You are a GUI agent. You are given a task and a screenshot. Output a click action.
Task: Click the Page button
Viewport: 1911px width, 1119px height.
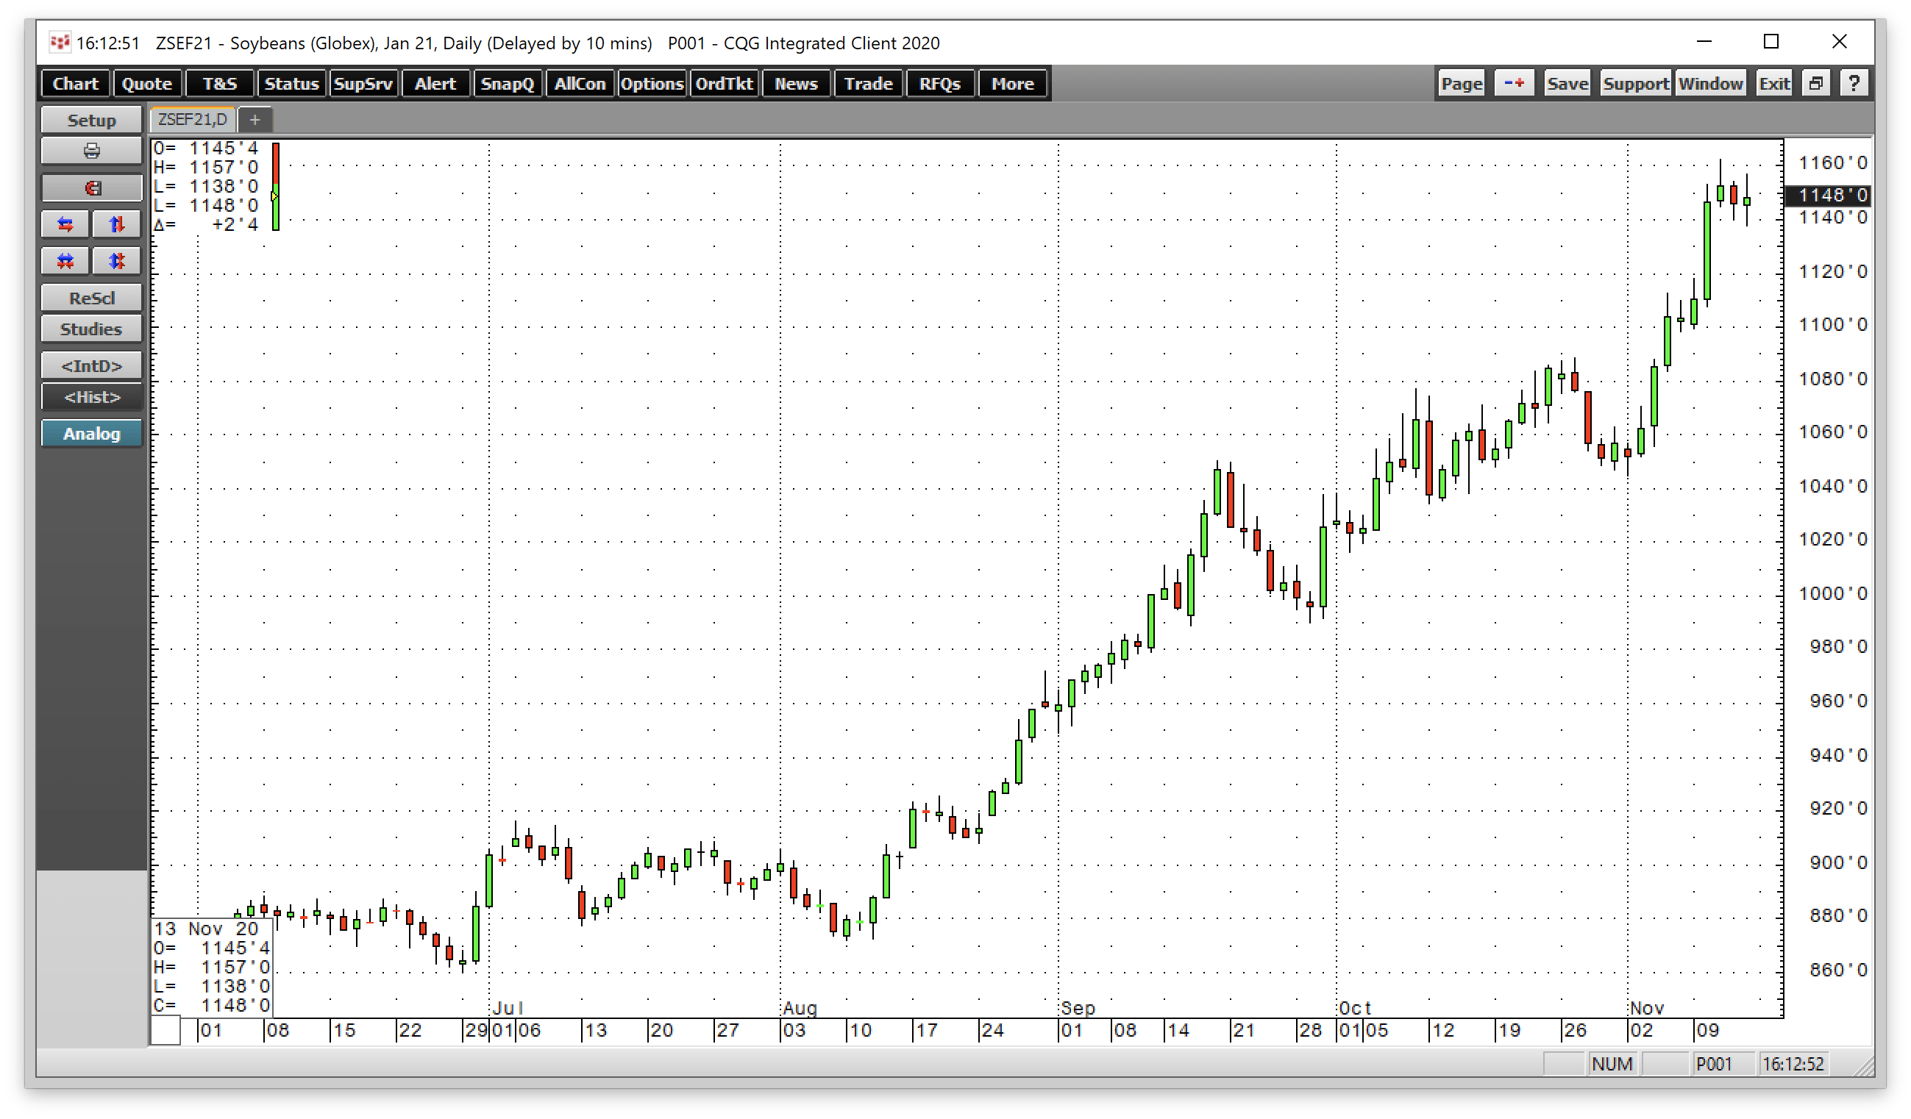1462,83
